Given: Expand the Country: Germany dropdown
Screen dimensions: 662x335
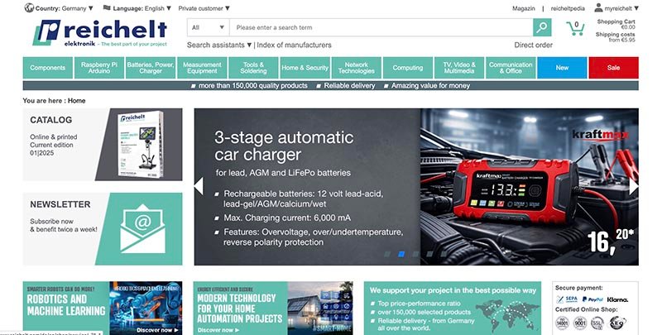Looking at the screenshot, I should click(59, 7).
